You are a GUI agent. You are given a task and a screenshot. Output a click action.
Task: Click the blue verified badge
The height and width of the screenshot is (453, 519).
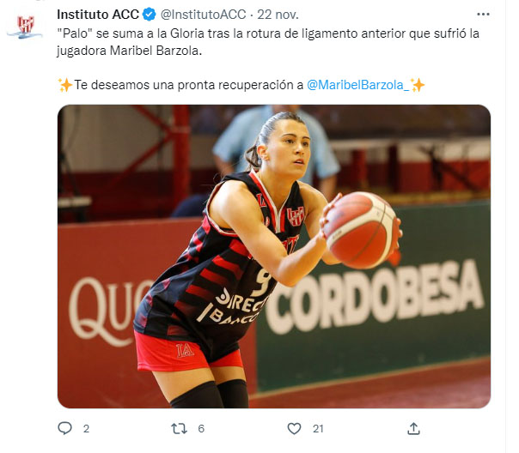coord(150,15)
